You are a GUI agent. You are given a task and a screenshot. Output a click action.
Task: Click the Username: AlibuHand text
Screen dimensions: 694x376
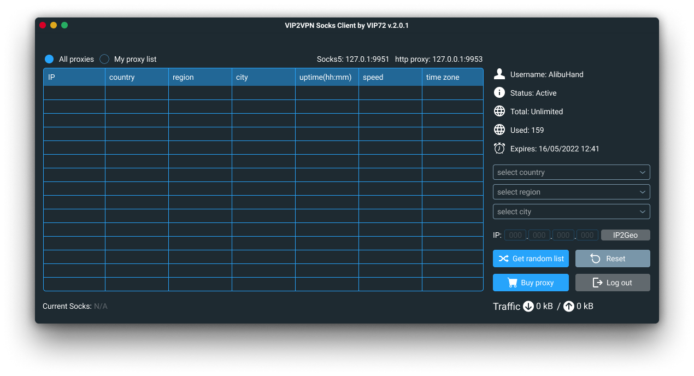point(547,74)
